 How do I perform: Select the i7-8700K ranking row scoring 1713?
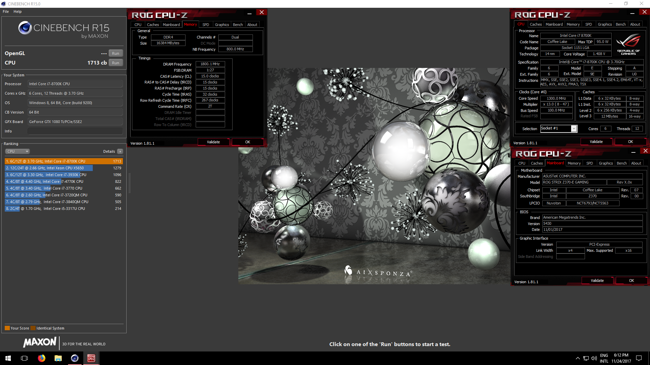coord(64,161)
